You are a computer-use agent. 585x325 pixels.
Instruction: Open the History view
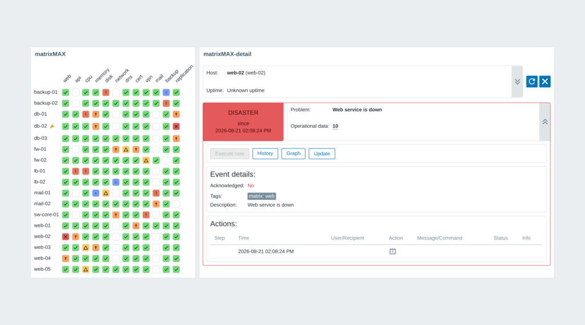(x=265, y=153)
